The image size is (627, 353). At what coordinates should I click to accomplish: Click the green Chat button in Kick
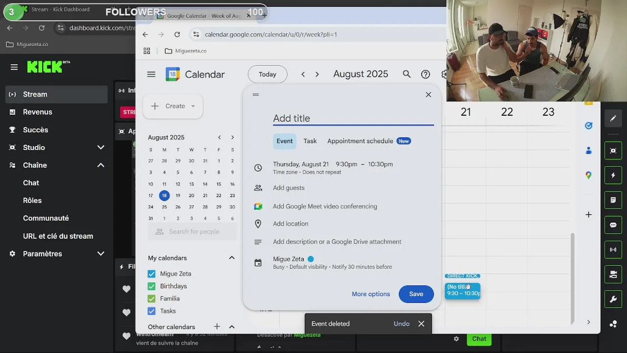pos(479,339)
